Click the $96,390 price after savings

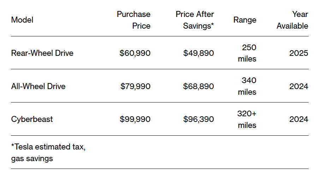click(x=198, y=119)
